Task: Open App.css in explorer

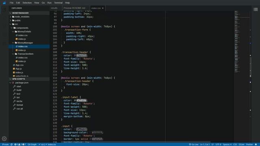Action: [x=19, y=65]
